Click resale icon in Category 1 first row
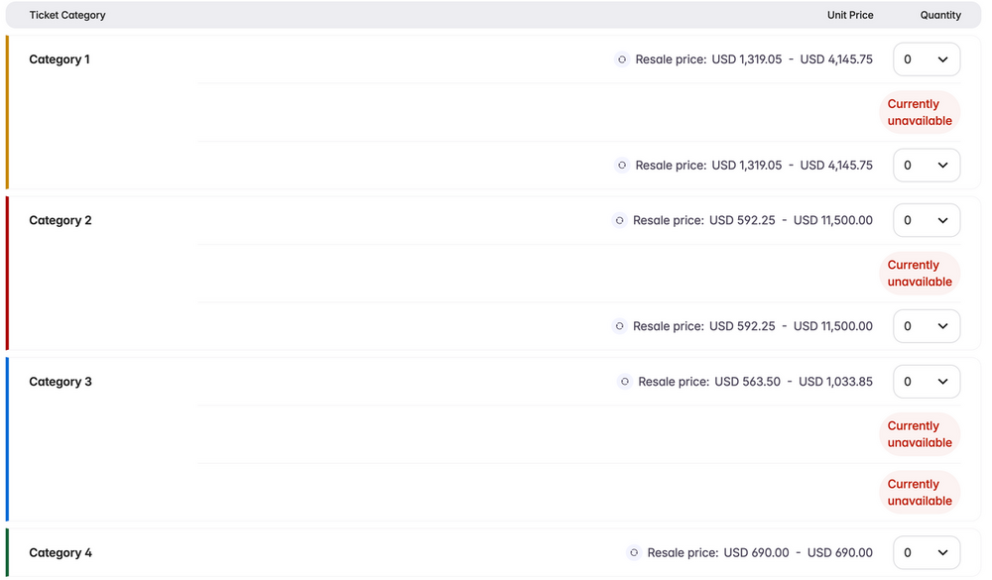Viewport: 992px width, 580px height. coord(622,59)
